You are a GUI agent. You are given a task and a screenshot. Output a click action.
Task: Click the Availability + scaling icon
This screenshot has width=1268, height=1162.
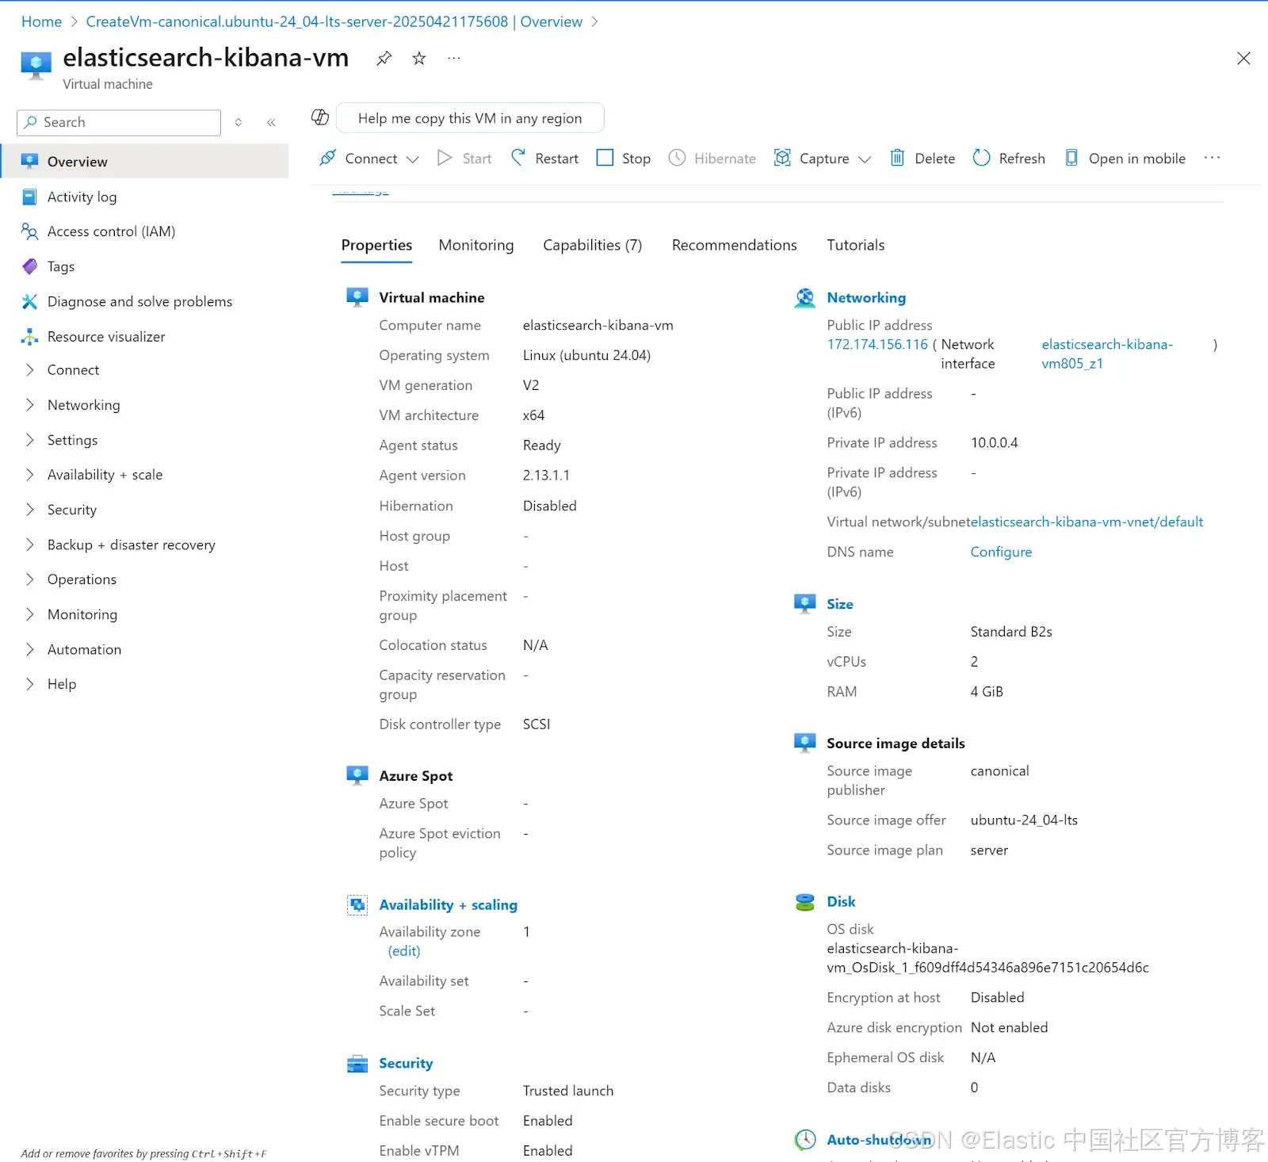click(x=357, y=904)
